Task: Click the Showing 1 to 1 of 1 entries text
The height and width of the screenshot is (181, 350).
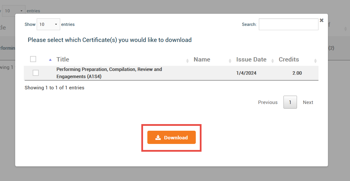Action: tap(54, 88)
